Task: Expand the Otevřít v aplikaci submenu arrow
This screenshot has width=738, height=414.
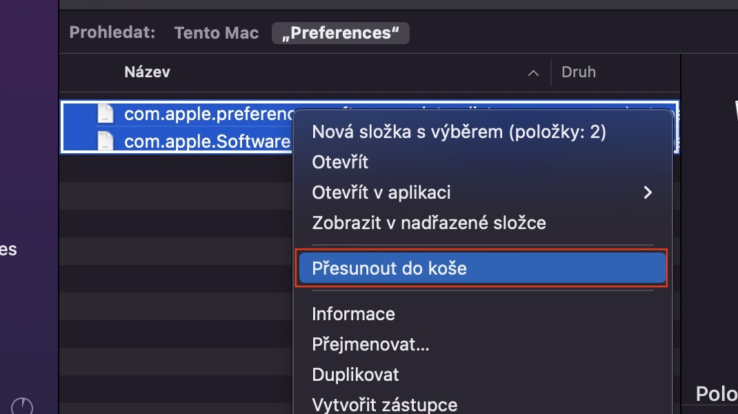Action: pyautogui.click(x=647, y=193)
